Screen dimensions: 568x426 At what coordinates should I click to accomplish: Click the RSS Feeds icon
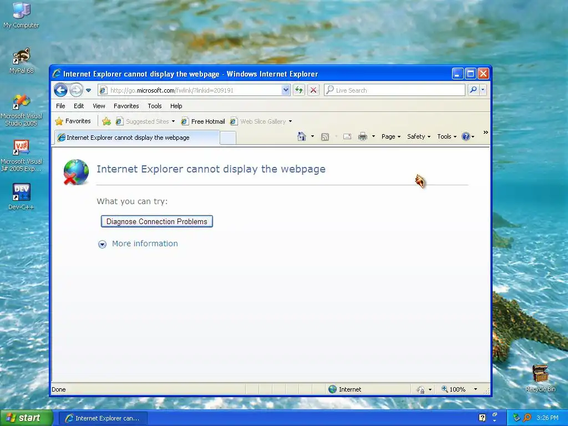(325, 136)
